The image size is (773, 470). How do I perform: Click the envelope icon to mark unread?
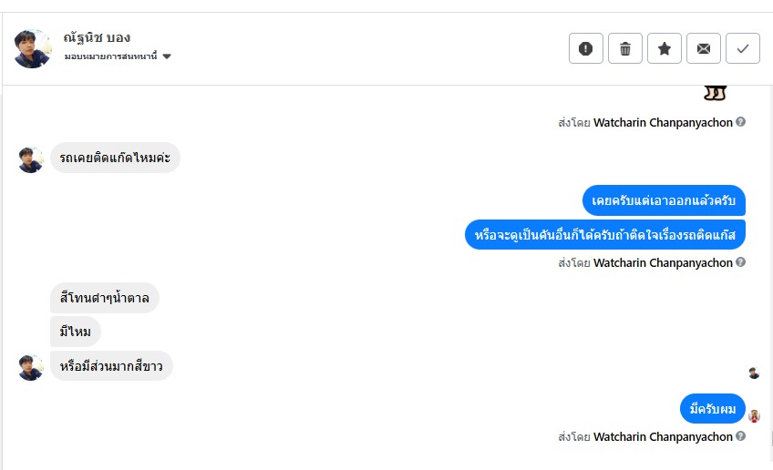point(704,48)
